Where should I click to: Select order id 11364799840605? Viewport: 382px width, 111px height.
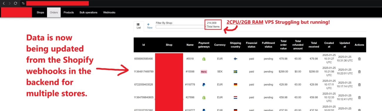pos(144,97)
